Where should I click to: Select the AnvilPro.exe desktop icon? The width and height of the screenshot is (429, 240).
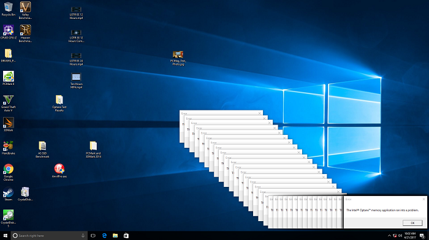coord(59,171)
